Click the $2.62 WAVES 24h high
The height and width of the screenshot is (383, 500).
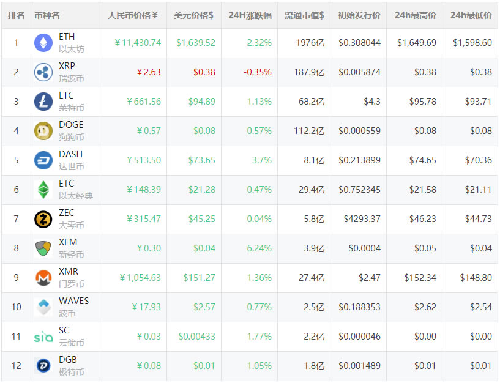(425, 307)
